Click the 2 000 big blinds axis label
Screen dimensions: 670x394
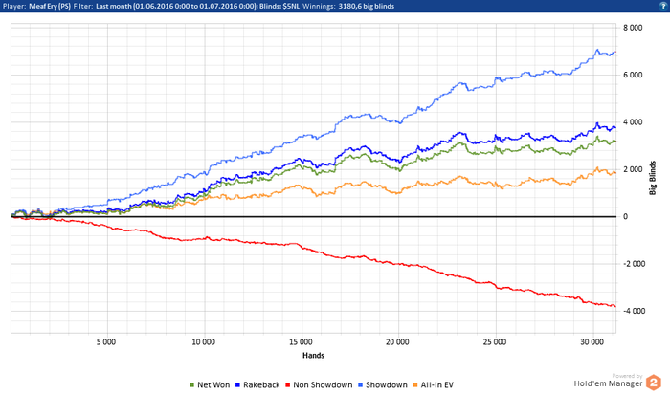[x=633, y=169]
